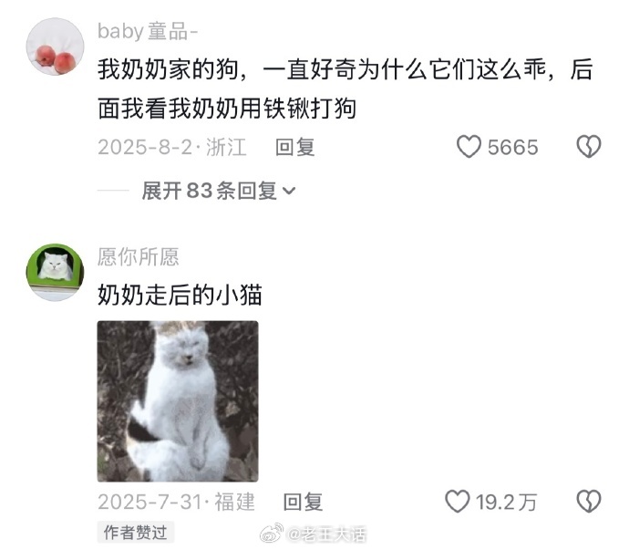Click the Weibo logo in the watermark
629x550 pixels.
(x=272, y=534)
